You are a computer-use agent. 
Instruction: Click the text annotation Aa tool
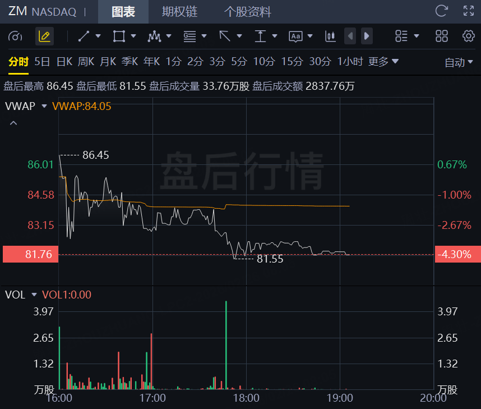[x=295, y=36]
